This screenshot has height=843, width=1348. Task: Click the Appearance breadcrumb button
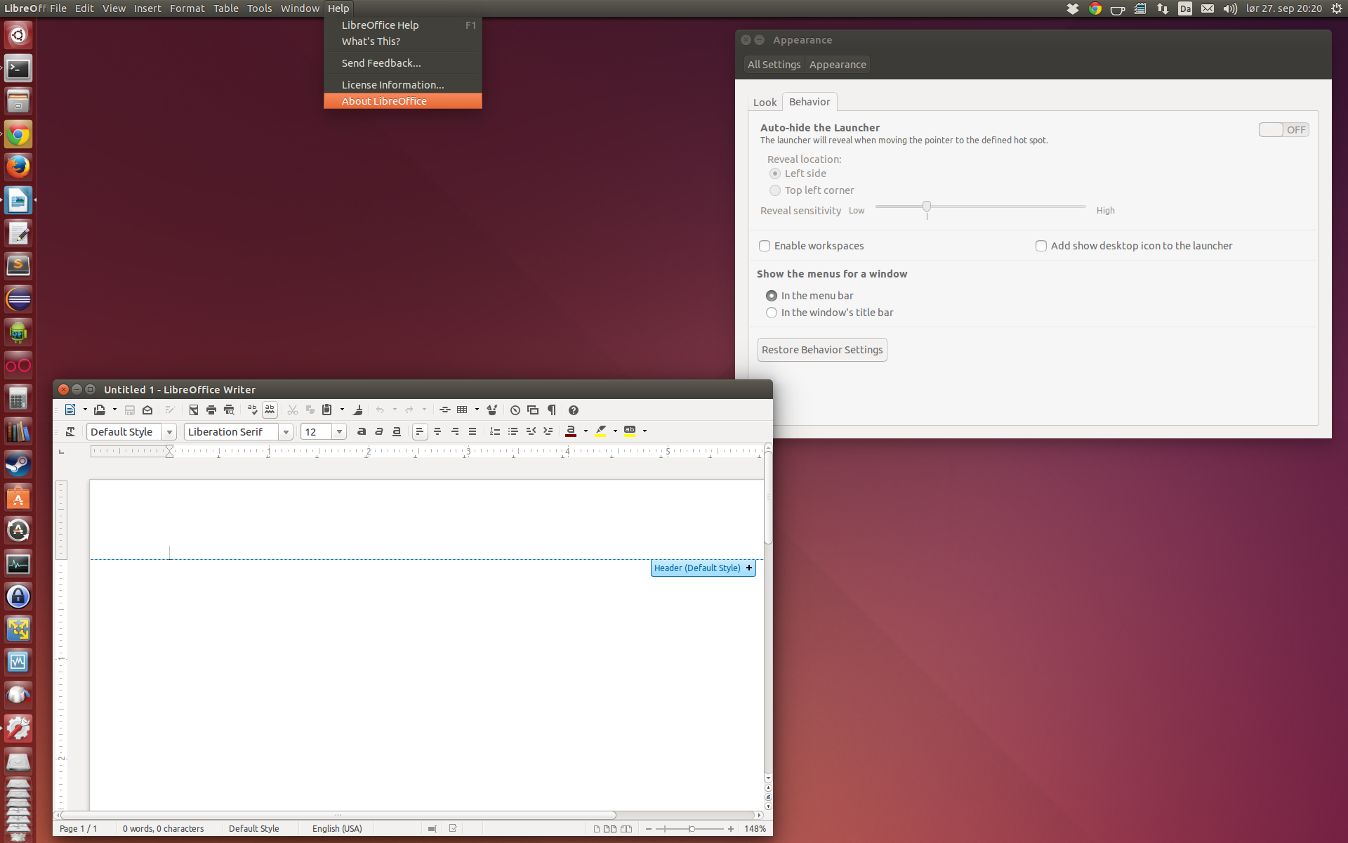point(838,65)
